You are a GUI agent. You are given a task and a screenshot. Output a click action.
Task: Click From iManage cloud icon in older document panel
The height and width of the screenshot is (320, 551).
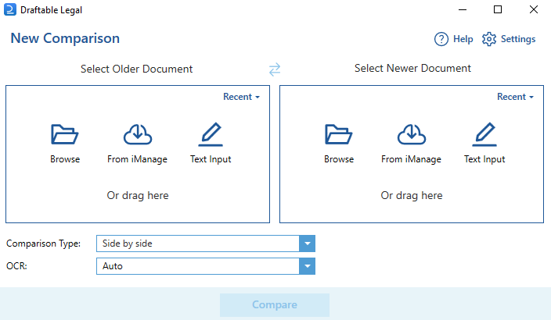(x=138, y=134)
